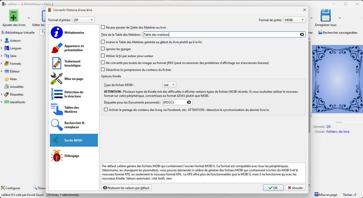
Task: Select the Apparence et présentation paintbrush icon
Action: coord(57,48)
